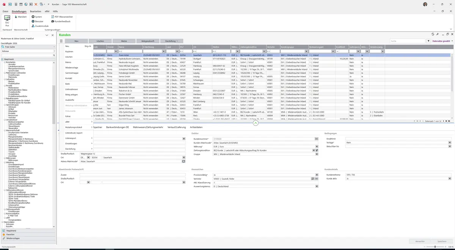Click the Memo toolbar button

(x=124, y=41)
